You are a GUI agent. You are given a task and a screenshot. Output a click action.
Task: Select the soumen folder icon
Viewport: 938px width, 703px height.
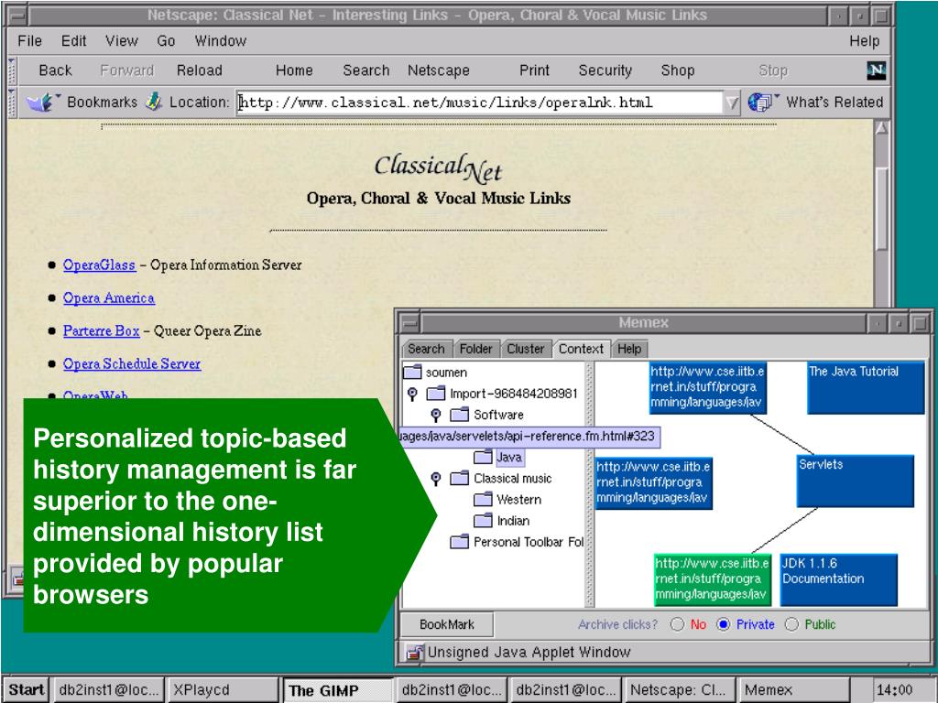pos(413,373)
